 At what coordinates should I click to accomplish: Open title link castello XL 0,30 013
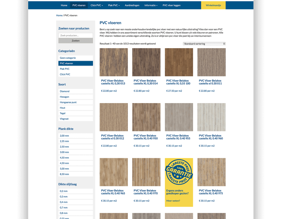point(113,82)
